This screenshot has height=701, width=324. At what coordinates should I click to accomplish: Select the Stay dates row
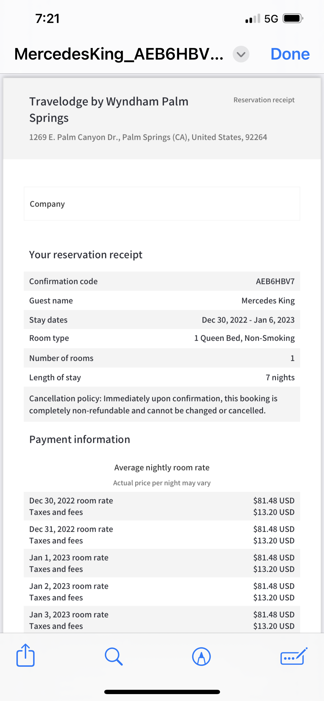click(162, 320)
